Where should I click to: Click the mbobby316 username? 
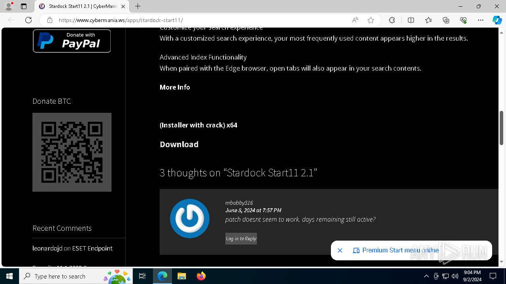click(239, 203)
